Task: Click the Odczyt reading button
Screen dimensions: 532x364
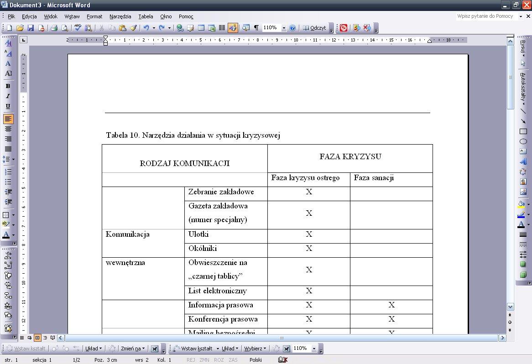Action: (x=314, y=28)
